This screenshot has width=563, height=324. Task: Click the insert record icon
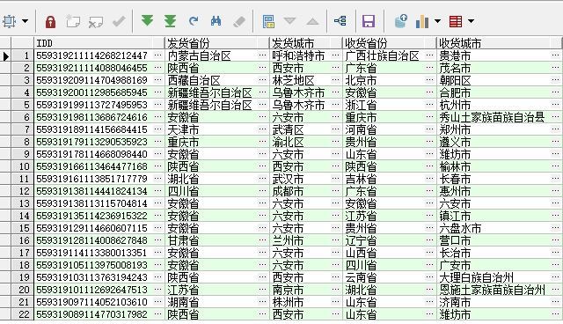point(73,21)
